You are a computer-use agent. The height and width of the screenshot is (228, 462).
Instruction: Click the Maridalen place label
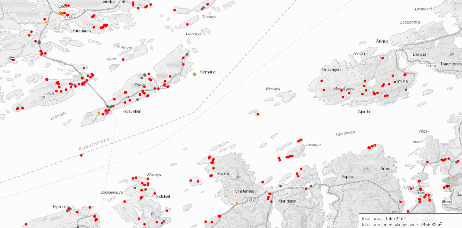pos(287,201)
